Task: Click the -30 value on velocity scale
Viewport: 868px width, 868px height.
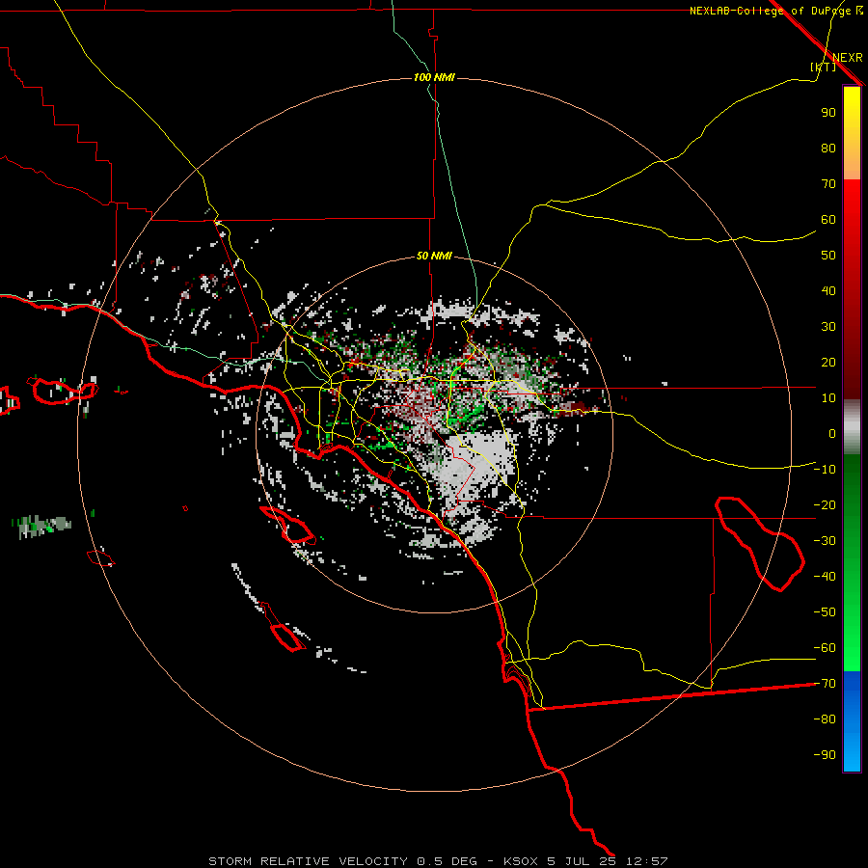Action: (825, 541)
